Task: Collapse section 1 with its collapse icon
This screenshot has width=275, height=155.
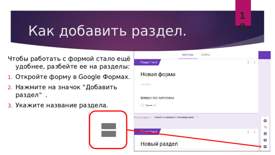Action: coord(248,62)
